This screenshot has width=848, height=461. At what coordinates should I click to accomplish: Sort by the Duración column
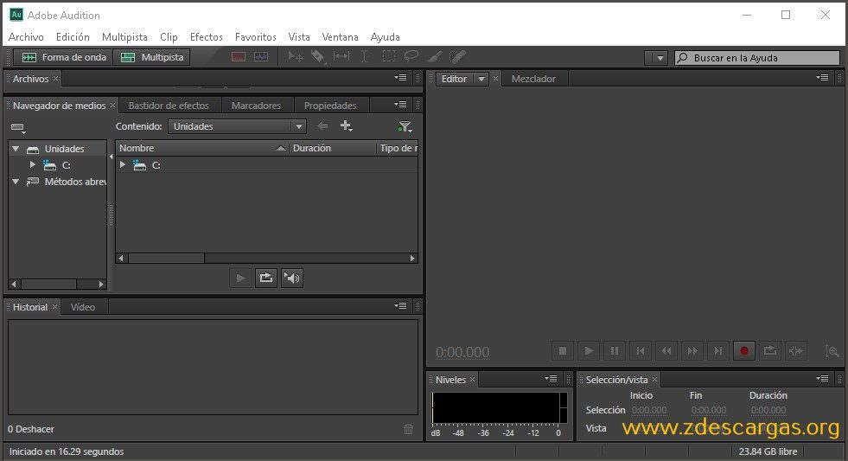pyautogui.click(x=332, y=148)
